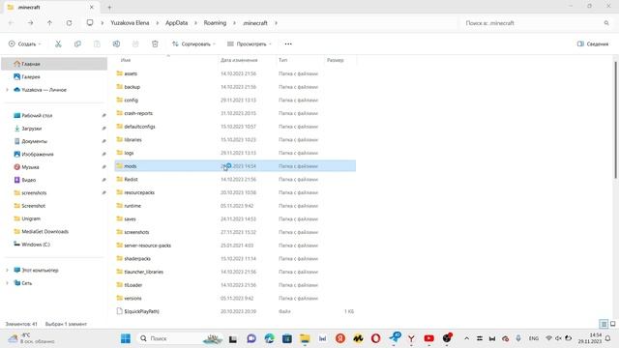Click the file list vertical scrollbar
The image size is (619, 348).
615,120
